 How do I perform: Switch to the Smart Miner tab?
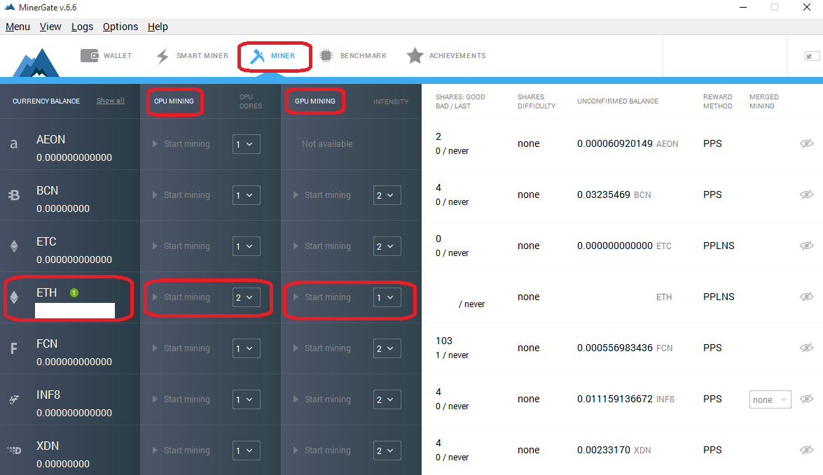click(x=192, y=55)
